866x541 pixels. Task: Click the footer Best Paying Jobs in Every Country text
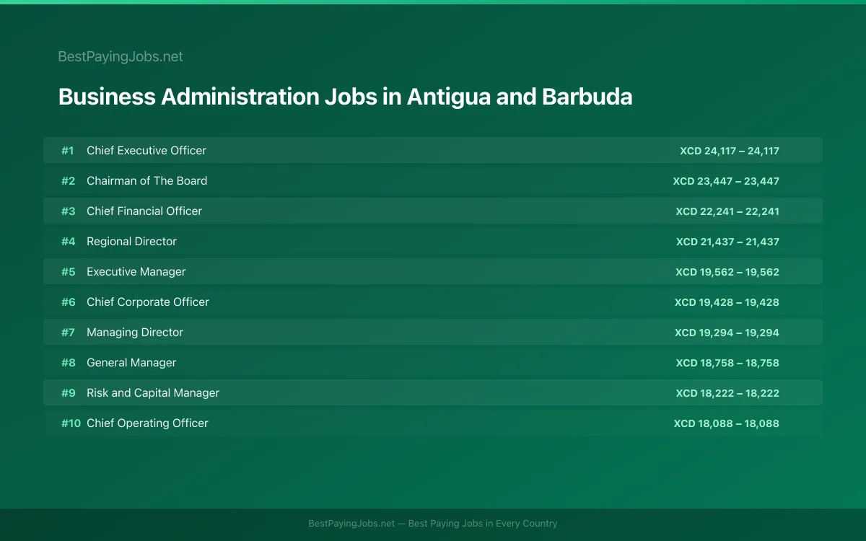(x=483, y=524)
